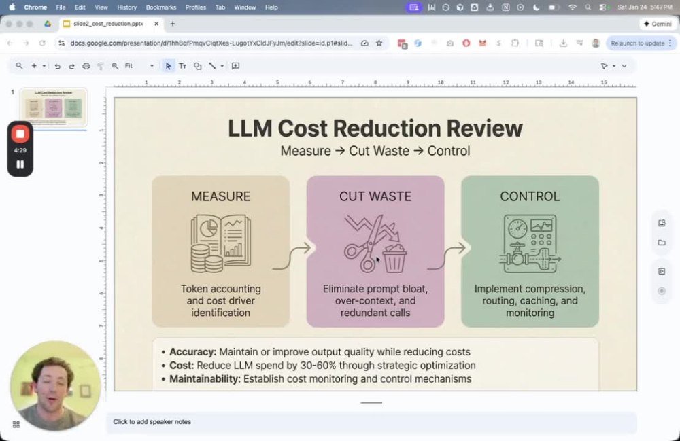
Task: Select the paint format tool
Action: (x=101, y=66)
